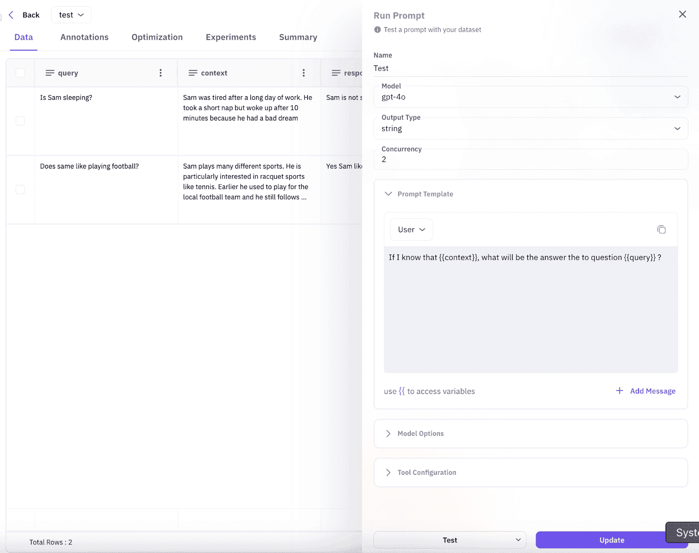Viewport: 699px width, 553px height.
Task: Click the Back arrow icon
Action: (11, 15)
